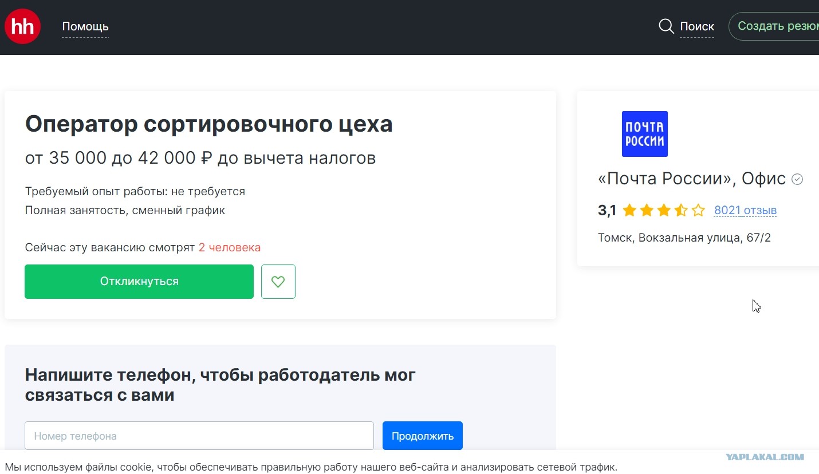Click the cookie notice text
819x474 pixels.
pyautogui.click(x=312, y=467)
